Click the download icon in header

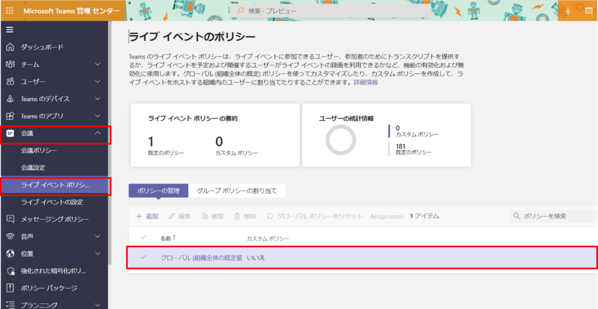pyautogui.click(x=568, y=11)
